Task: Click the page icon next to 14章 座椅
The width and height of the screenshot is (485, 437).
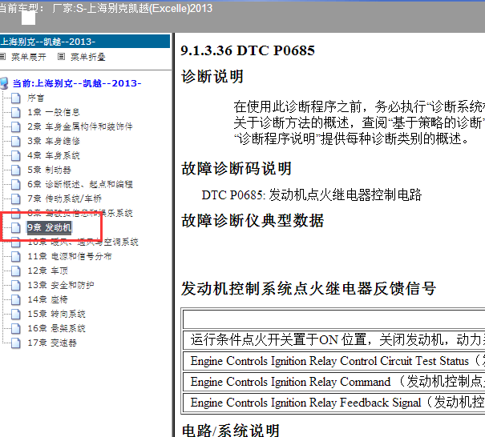Action: 16,300
